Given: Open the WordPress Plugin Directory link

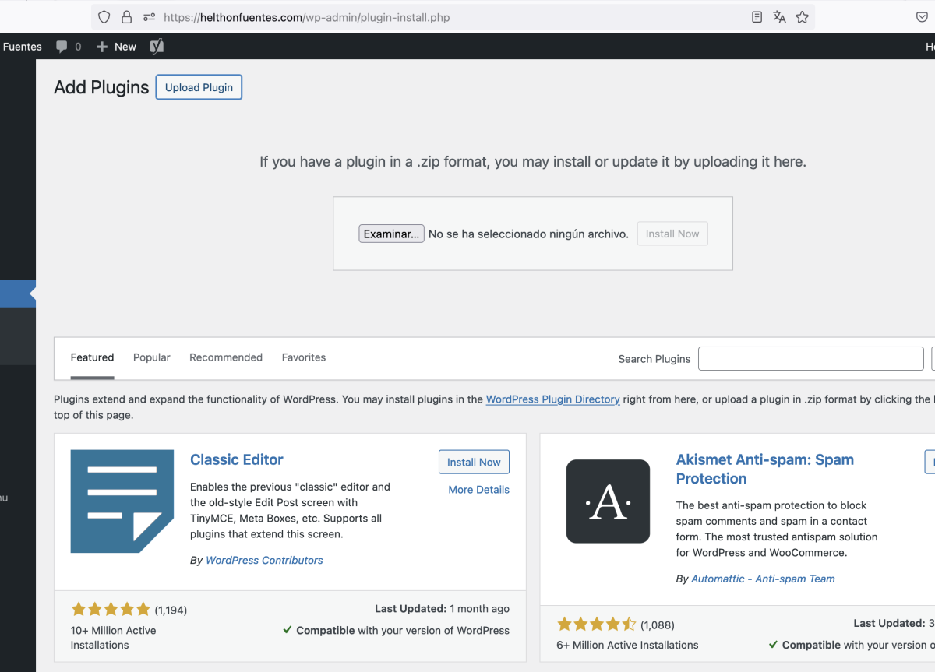Looking at the screenshot, I should [x=552, y=399].
